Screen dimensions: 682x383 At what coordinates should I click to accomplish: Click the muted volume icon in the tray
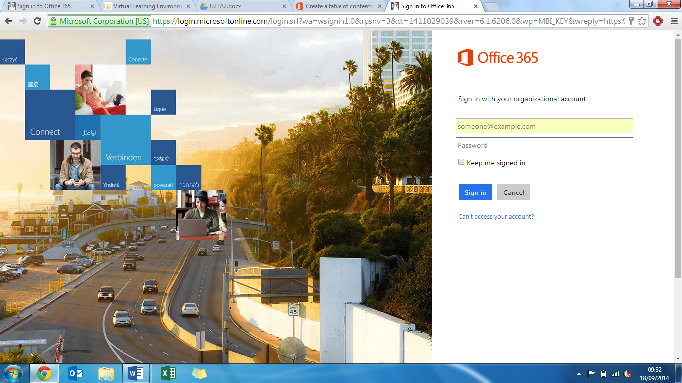tap(627, 373)
